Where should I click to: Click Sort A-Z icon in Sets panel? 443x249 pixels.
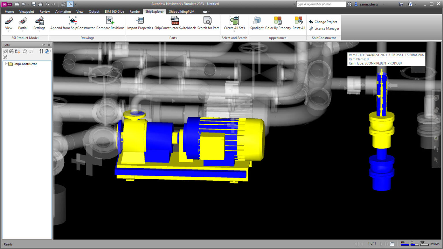(x=41, y=51)
